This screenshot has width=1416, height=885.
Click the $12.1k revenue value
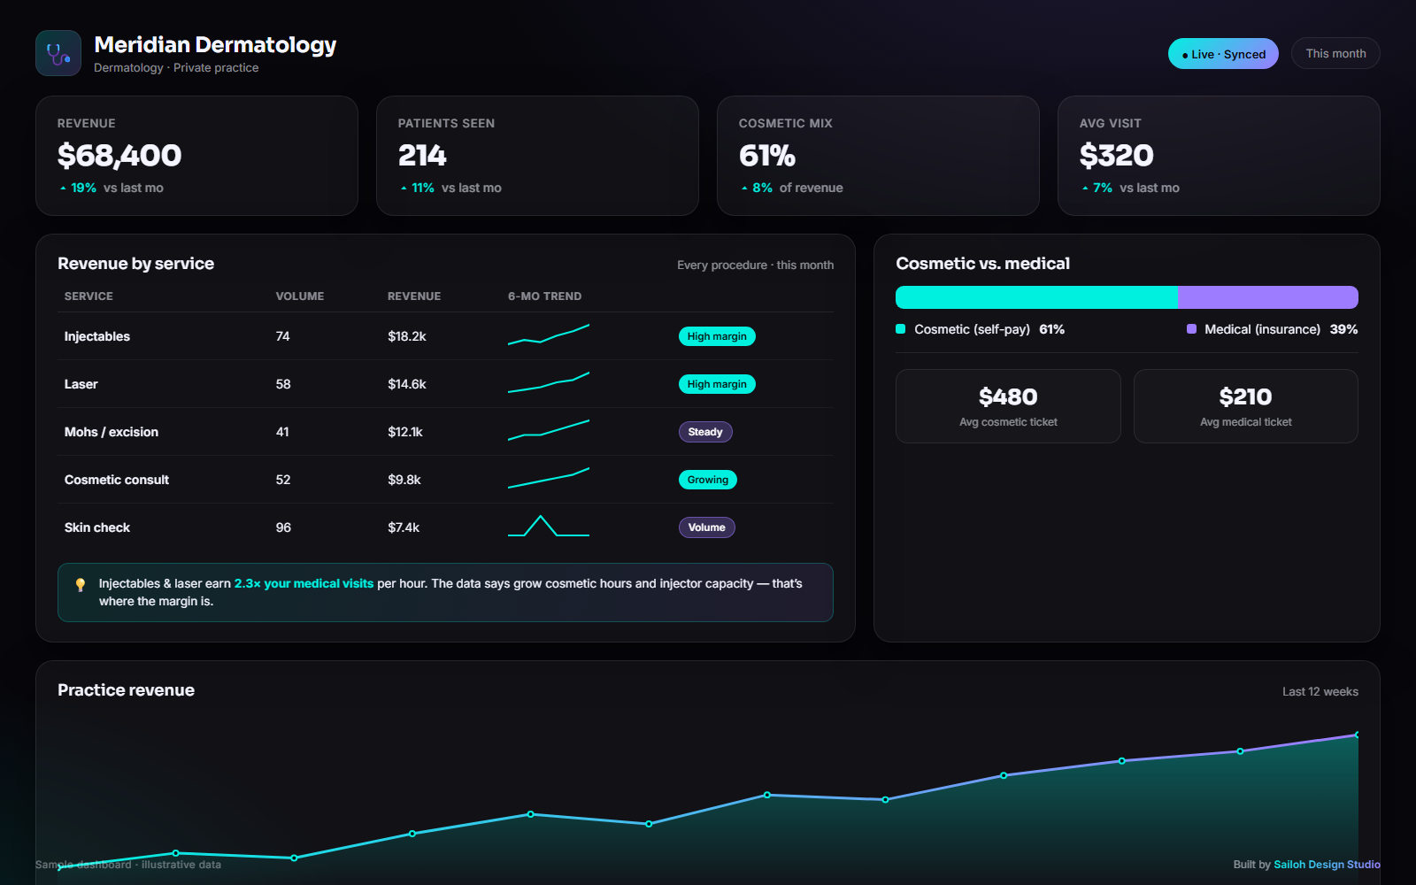[x=405, y=432]
